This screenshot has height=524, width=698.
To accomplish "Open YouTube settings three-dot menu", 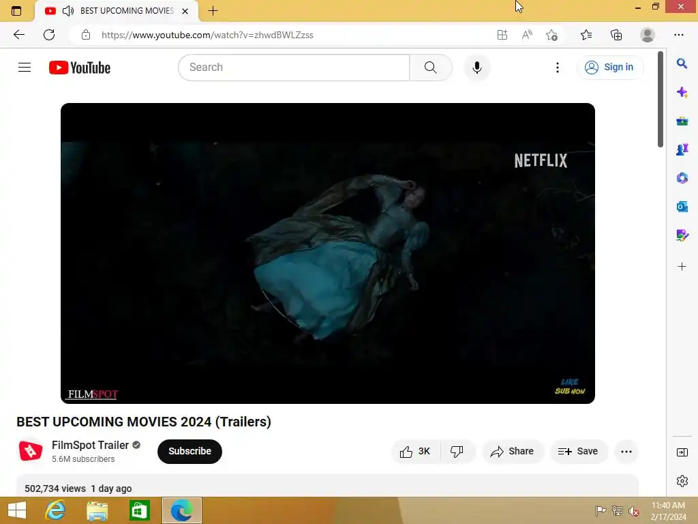I will click(558, 68).
